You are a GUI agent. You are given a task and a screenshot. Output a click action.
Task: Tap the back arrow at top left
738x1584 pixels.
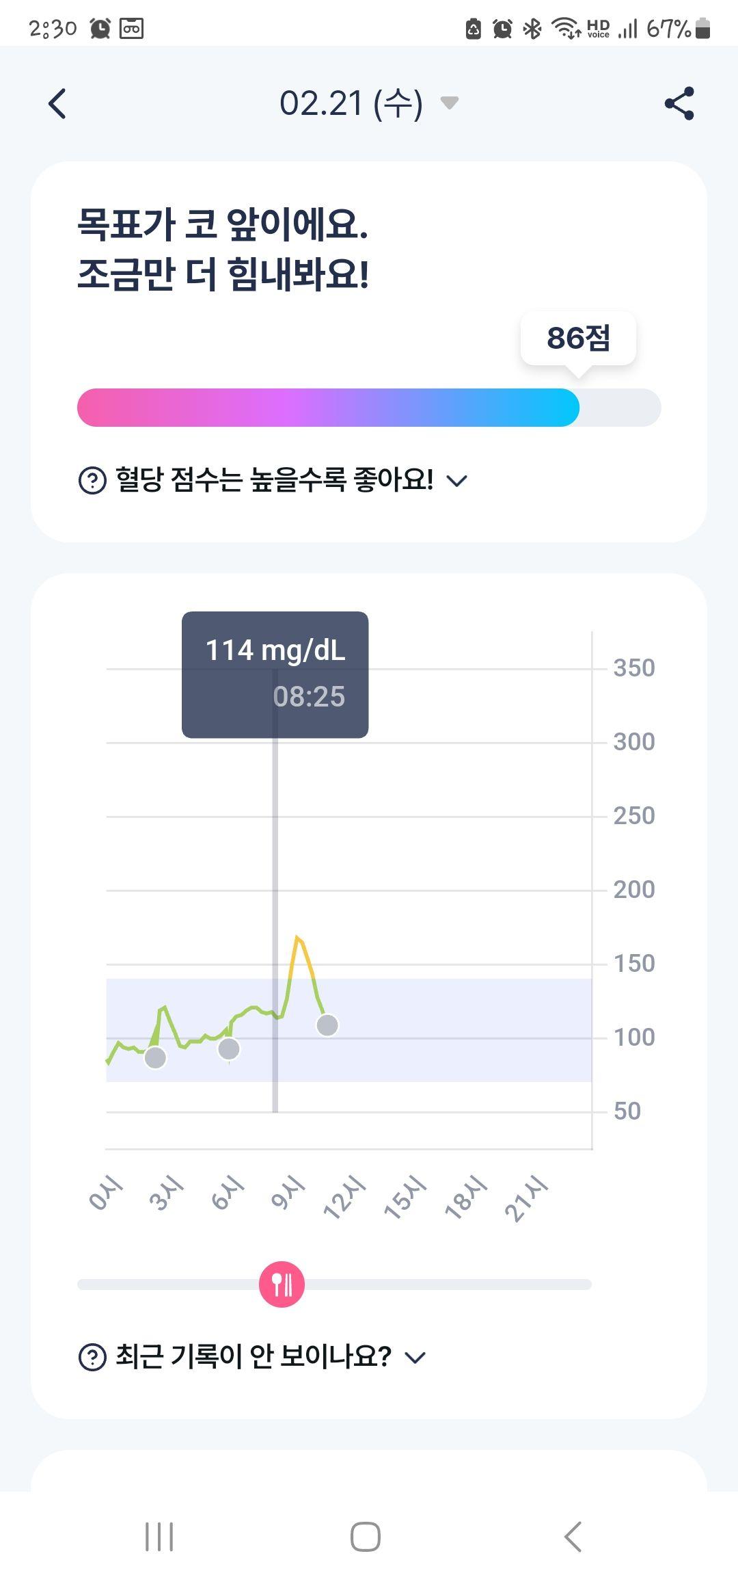point(57,103)
